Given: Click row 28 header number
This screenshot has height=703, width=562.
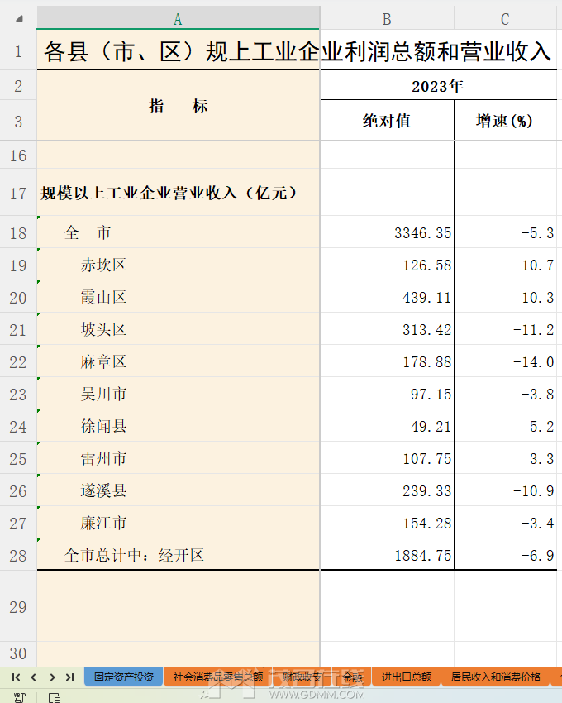Looking at the screenshot, I should tap(18, 555).
